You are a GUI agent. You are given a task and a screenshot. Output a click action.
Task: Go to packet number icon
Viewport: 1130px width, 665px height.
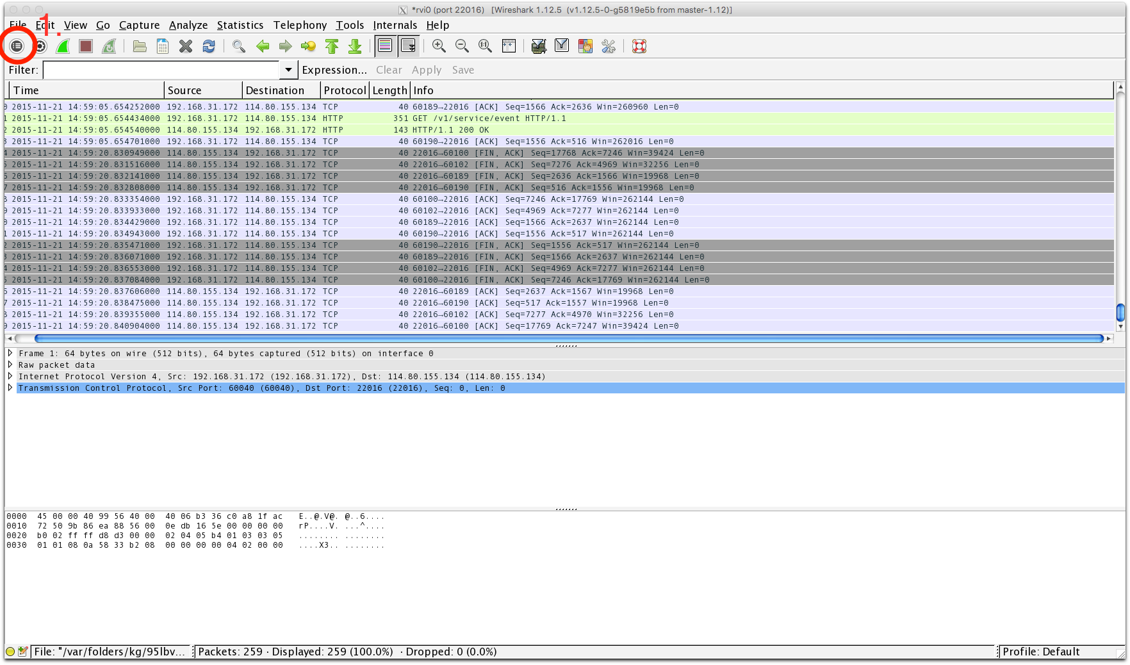click(x=309, y=46)
